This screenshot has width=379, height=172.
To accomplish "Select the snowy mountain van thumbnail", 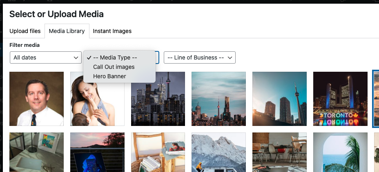I will [219, 152].
